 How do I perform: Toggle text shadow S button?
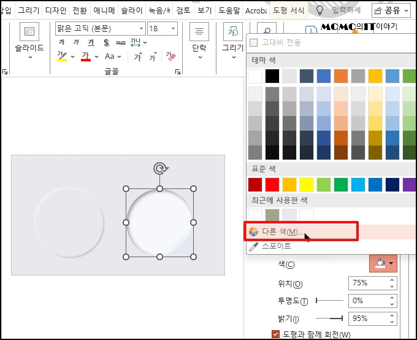tap(106, 42)
